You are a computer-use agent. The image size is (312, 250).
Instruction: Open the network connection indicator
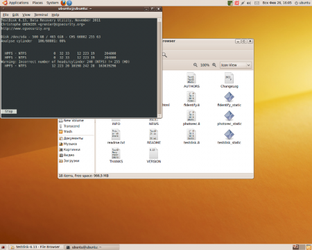pyautogui.click(x=243, y=3)
